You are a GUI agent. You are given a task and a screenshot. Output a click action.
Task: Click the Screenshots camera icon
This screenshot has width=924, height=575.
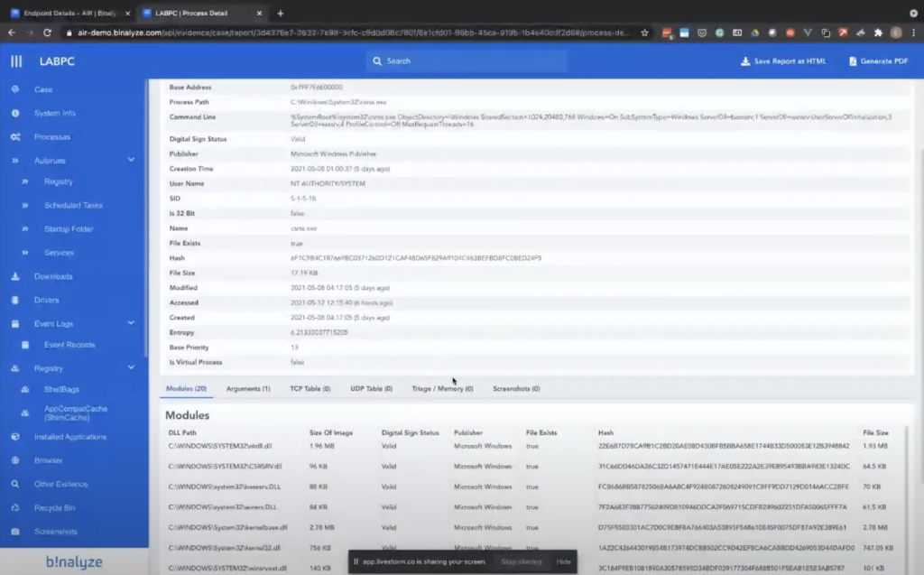click(x=15, y=532)
